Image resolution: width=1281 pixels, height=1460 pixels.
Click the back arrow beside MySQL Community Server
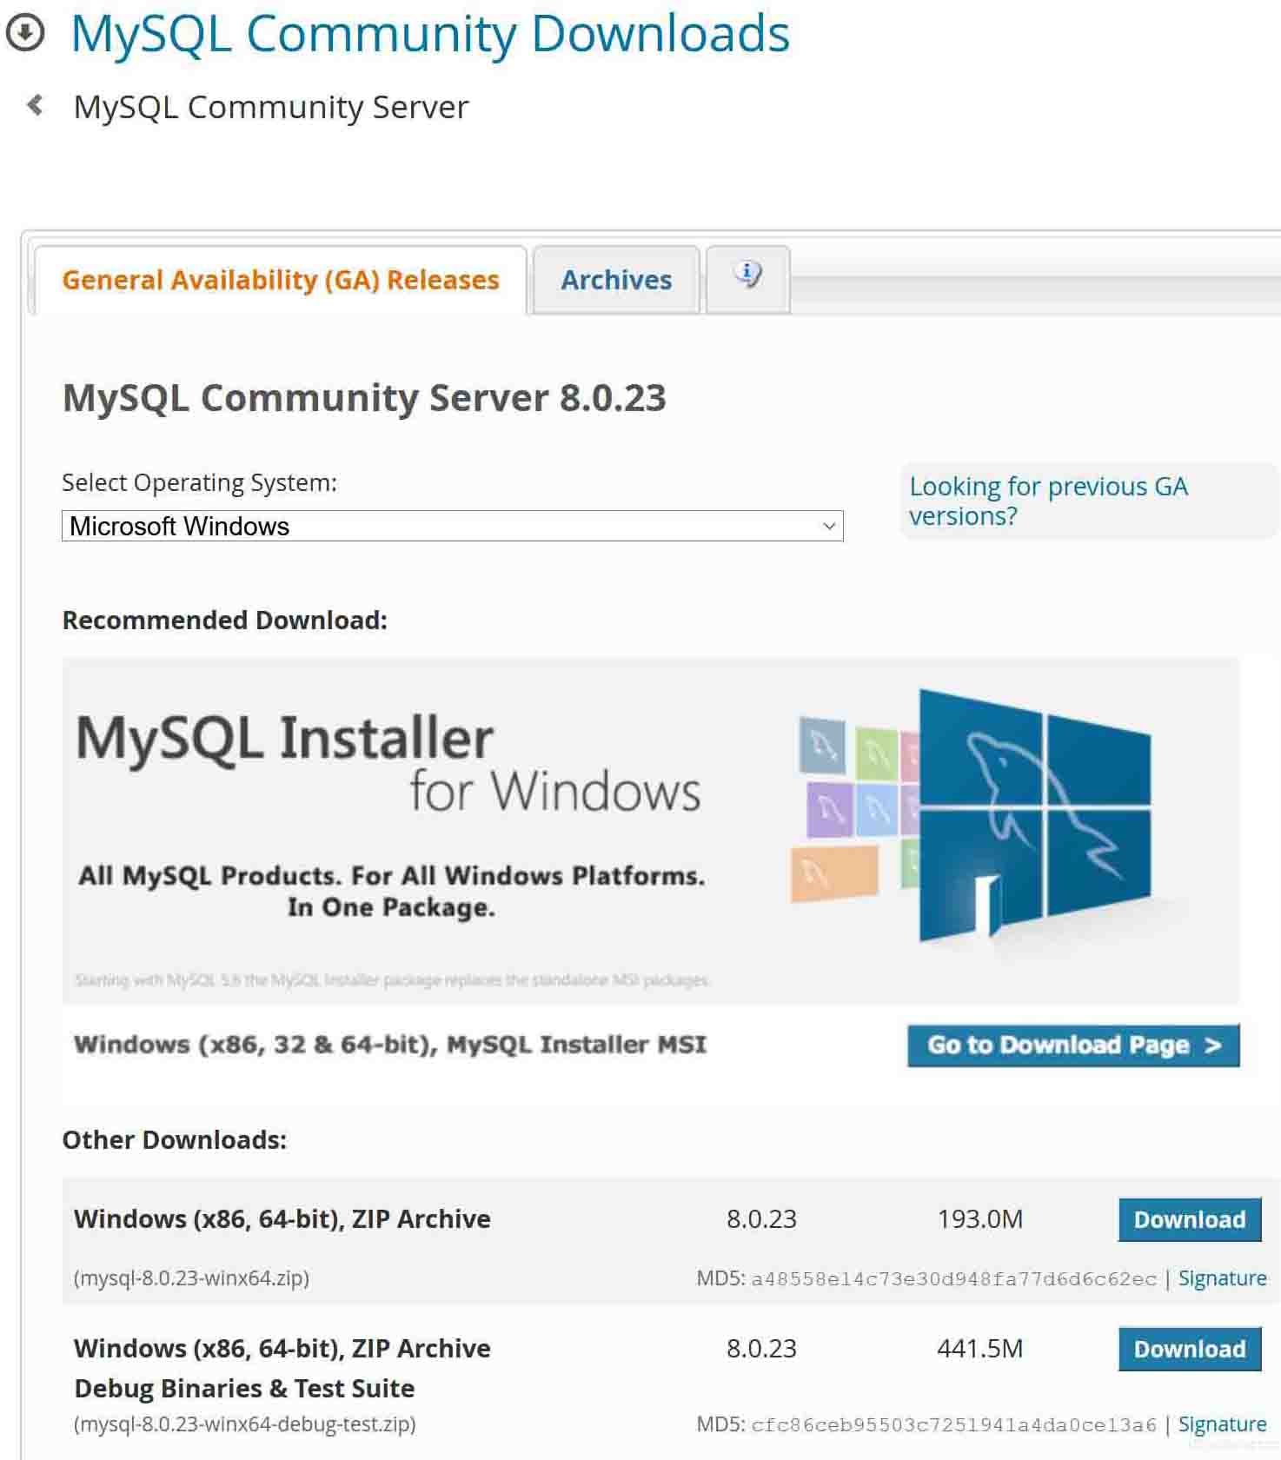tap(36, 106)
